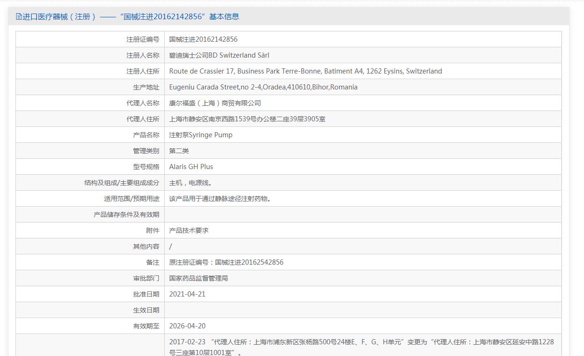Viewport: 584px width, 356px height.
Task: Click approving department 国家药品监督管理局
Action: [198, 278]
